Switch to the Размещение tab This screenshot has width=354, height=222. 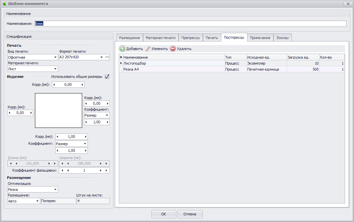(x=130, y=38)
